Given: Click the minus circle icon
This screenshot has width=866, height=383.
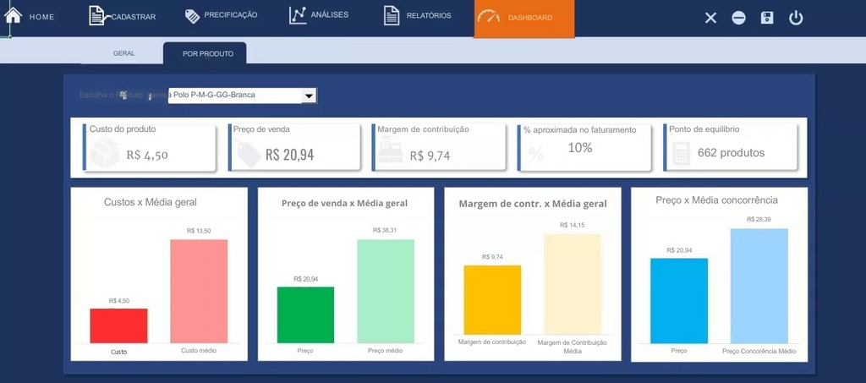Looking at the screenshot, I should [x=739, y=18].
